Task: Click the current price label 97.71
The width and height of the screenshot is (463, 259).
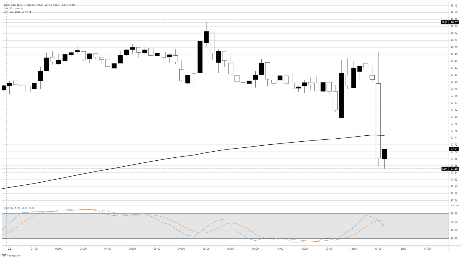Action: pos(454,149)
